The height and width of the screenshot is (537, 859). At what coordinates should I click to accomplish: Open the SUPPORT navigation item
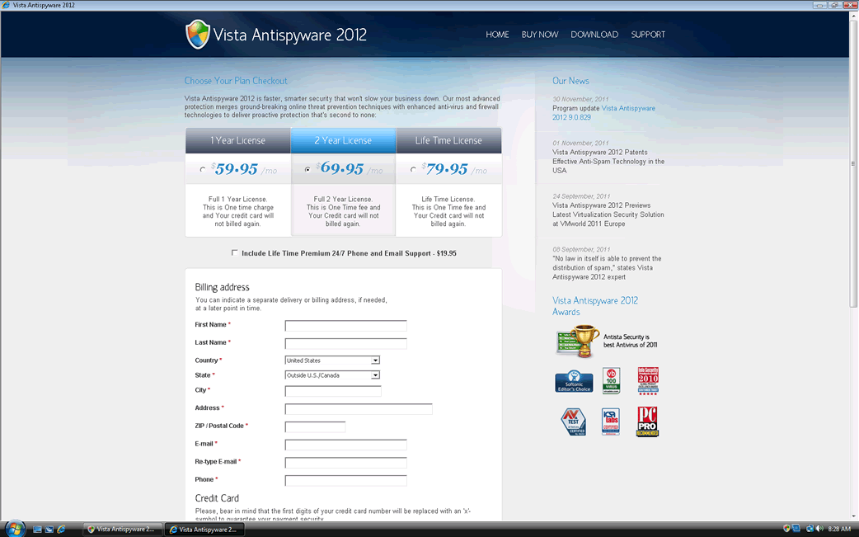(x=648, y=35)
